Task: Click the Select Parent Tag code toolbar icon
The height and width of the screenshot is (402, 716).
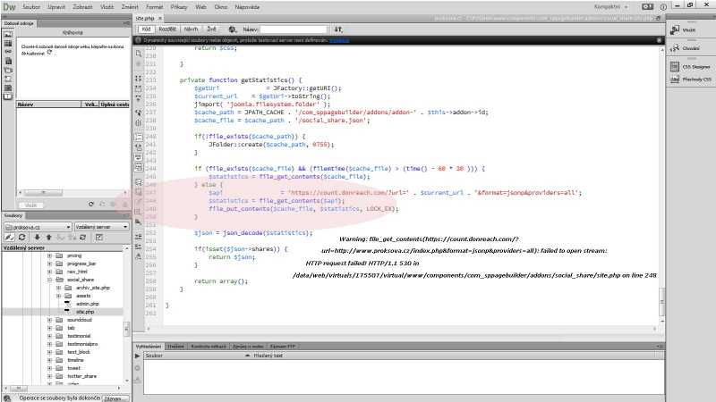Action: pos(139,113)
